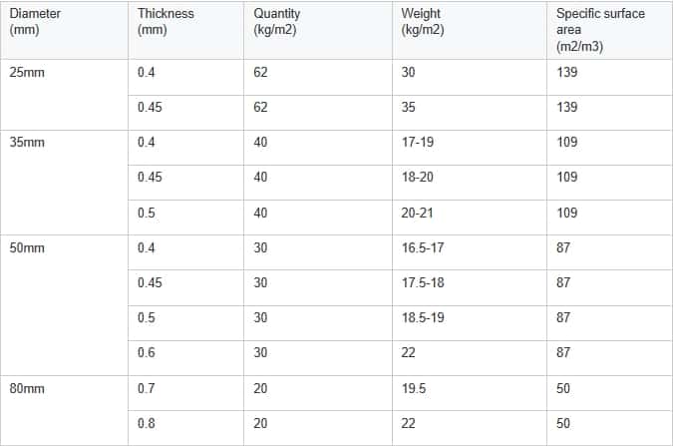Select the weight value 17.5-18
This screenshot has width=675, height=446.
pyautogui.click(x=423, y=282)
